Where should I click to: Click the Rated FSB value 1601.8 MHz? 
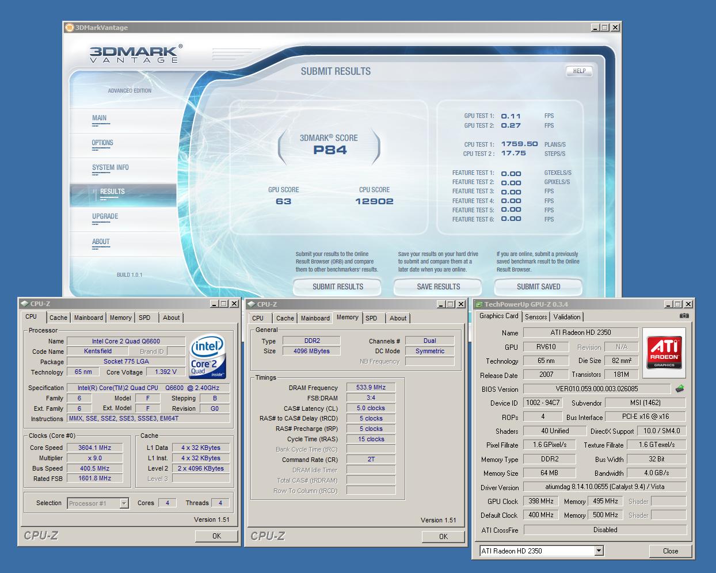point(95,478)
